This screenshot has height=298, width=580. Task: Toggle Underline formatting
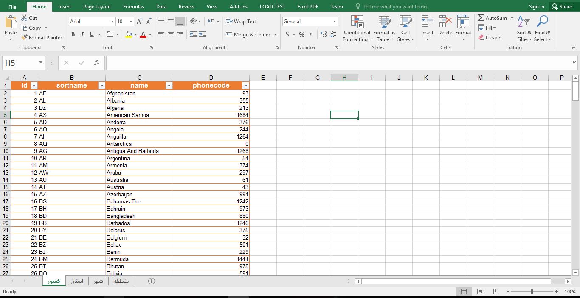pyautogui.click(x=92, y=34)
